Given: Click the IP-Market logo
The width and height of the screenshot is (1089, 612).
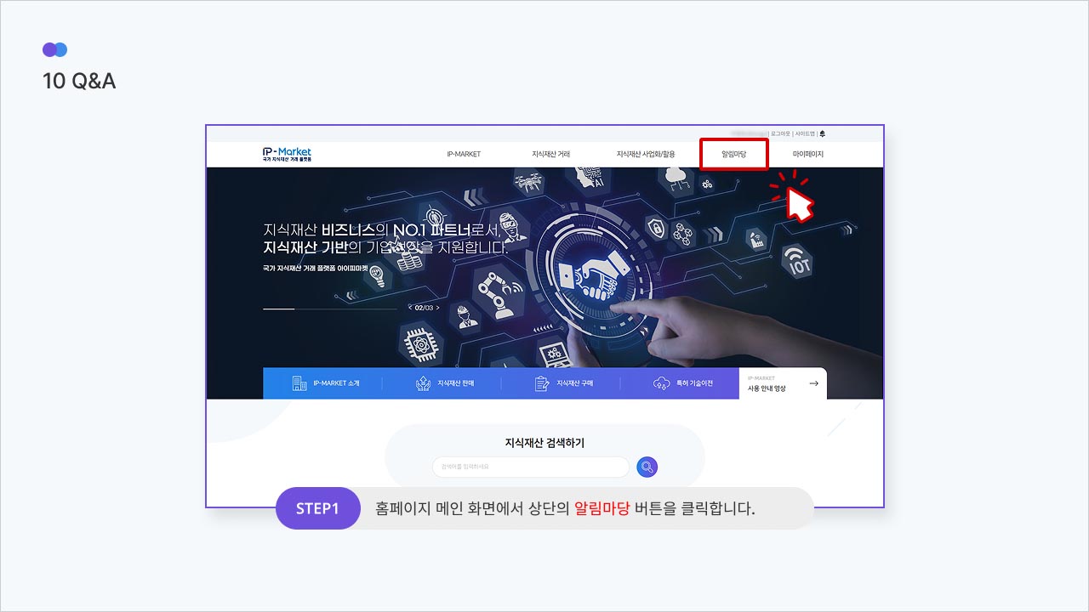Looking at the screenshot, I should [288, 154].
